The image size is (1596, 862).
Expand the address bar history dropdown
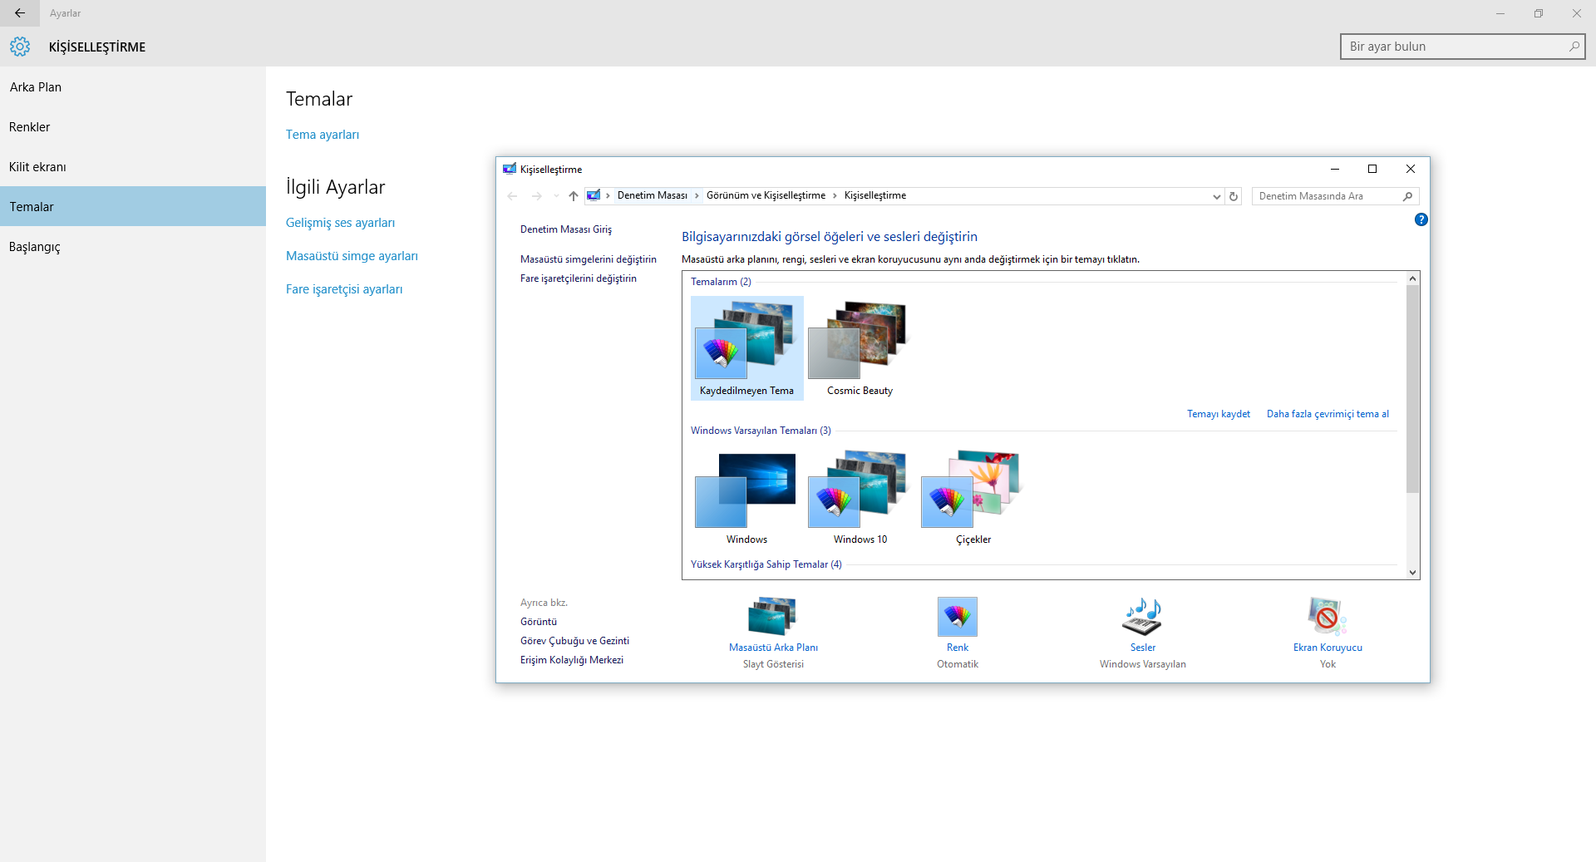click(1217, 197)
